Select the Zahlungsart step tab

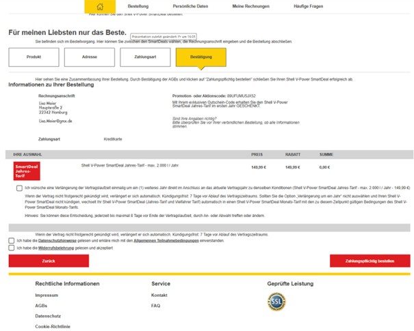(x=145, y=57)
